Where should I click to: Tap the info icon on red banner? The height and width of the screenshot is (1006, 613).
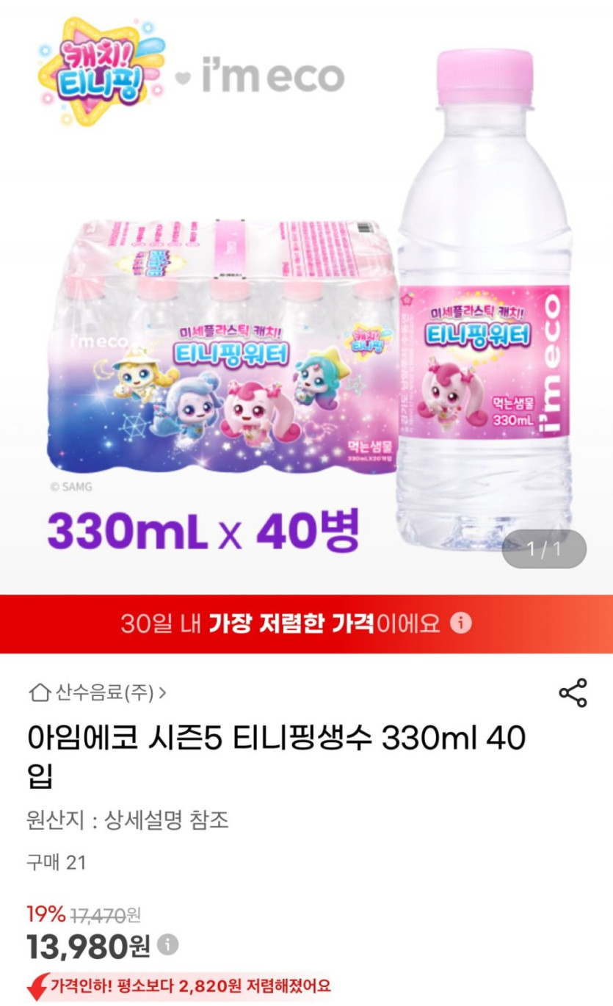pos(460,623)
